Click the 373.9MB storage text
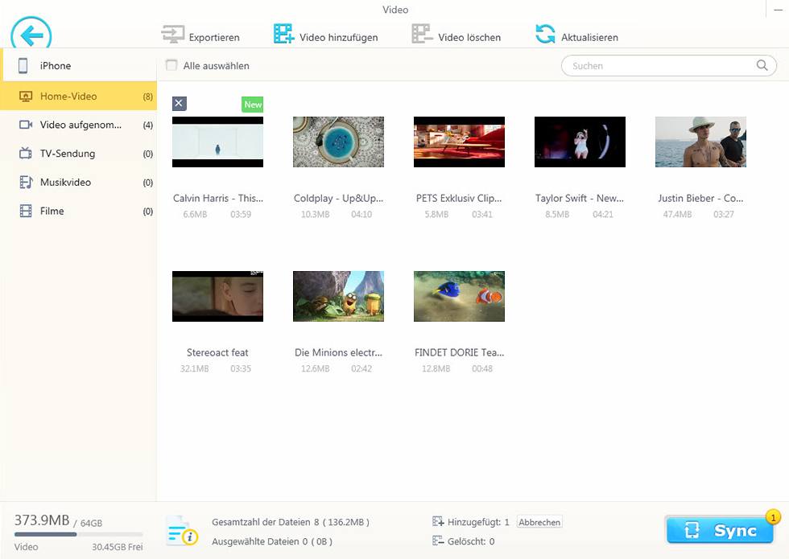Screen dimensions: 789x559 [x=42, y=520]
